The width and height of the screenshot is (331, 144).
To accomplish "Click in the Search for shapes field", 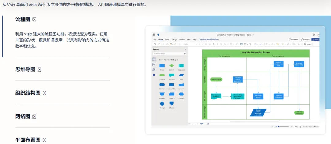I will (169, 54).
